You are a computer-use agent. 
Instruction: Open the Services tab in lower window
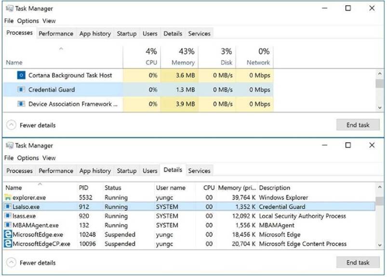coord(199,171)
